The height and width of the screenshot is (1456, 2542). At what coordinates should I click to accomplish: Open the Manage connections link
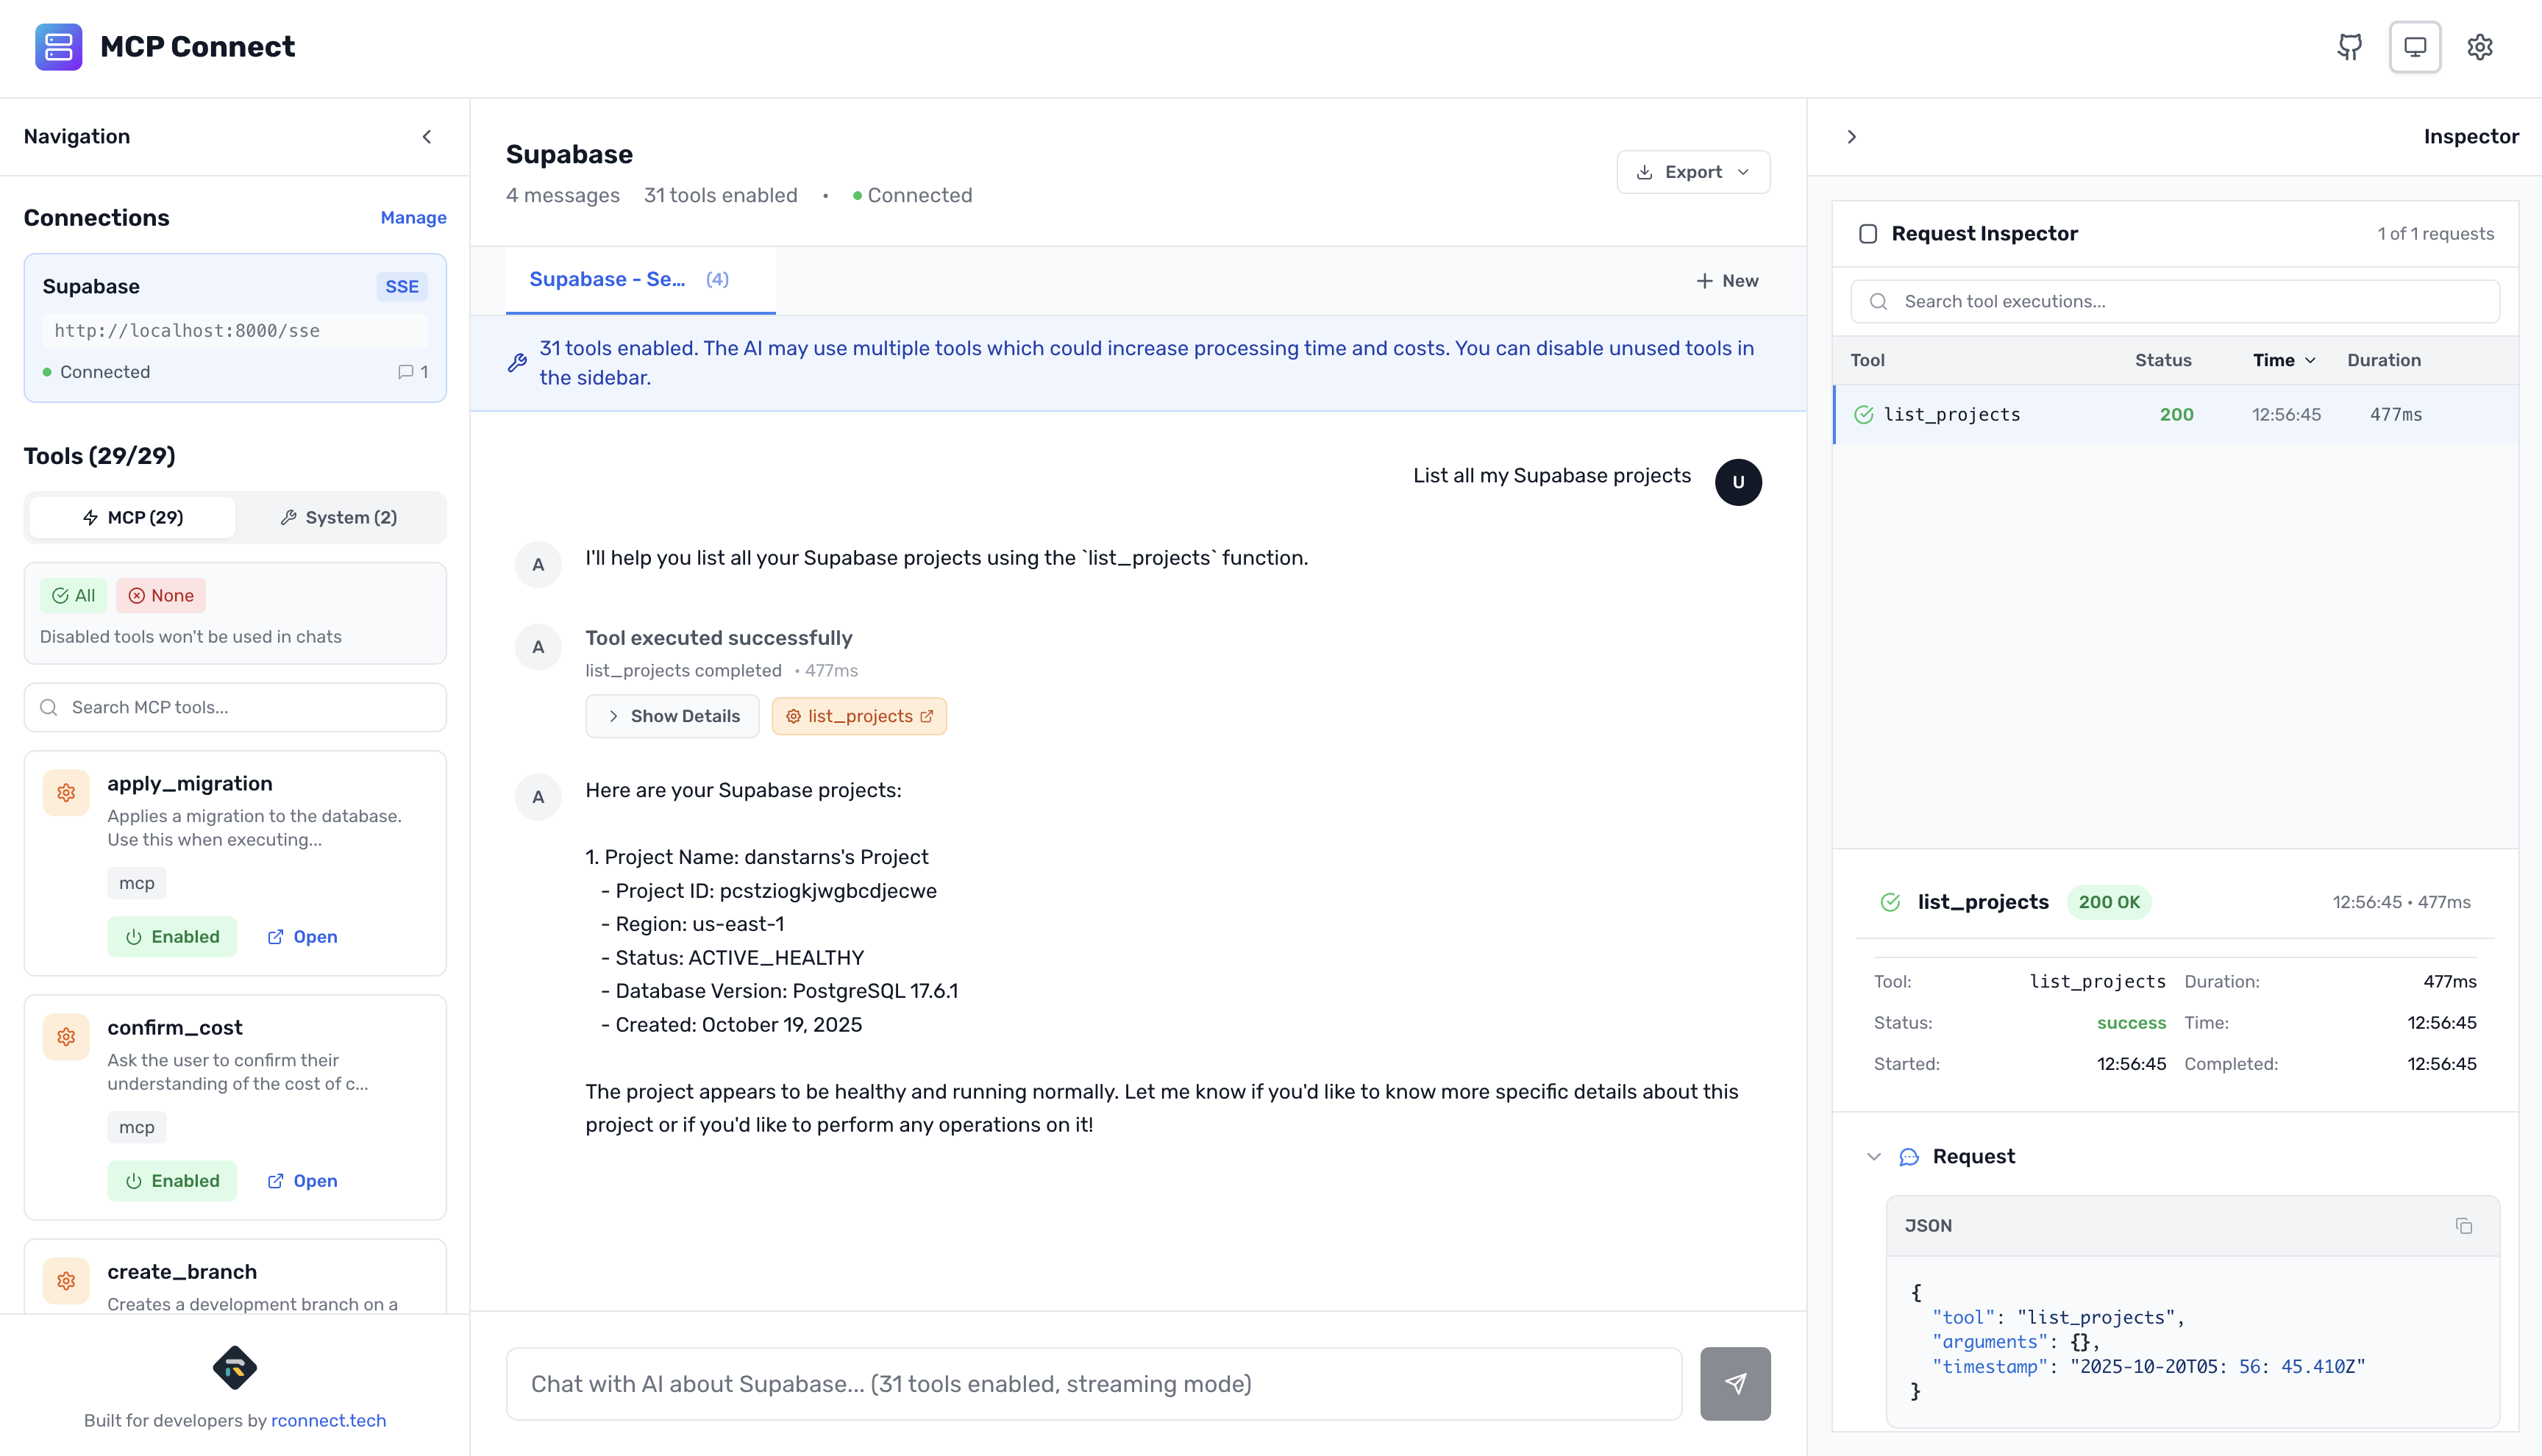click(x=413, y=217)
